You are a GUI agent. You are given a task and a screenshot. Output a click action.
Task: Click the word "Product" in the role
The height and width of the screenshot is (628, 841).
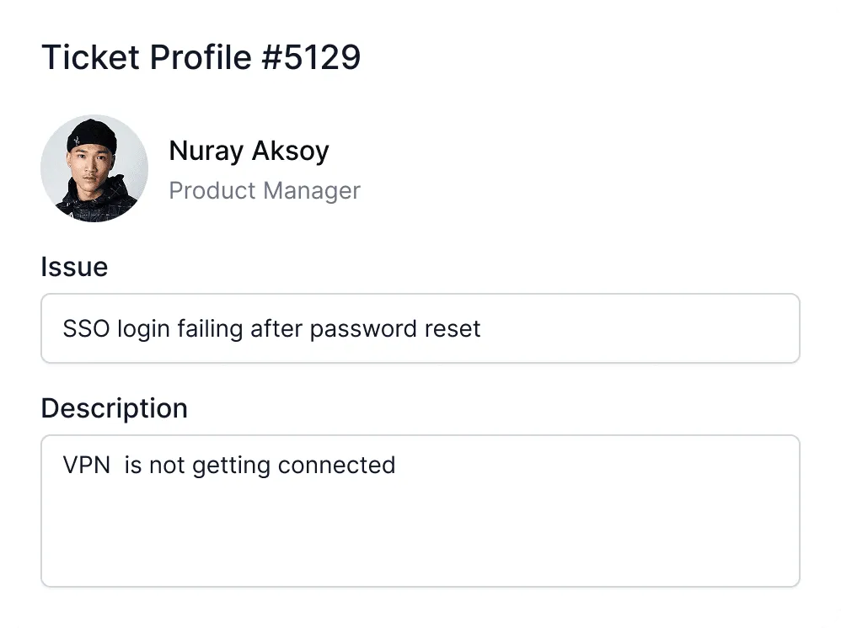(x=214, y=191)
